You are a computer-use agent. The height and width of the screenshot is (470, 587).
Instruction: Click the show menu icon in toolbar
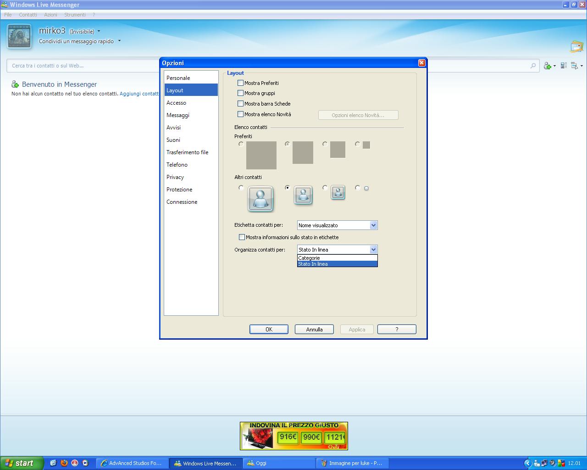575,66
